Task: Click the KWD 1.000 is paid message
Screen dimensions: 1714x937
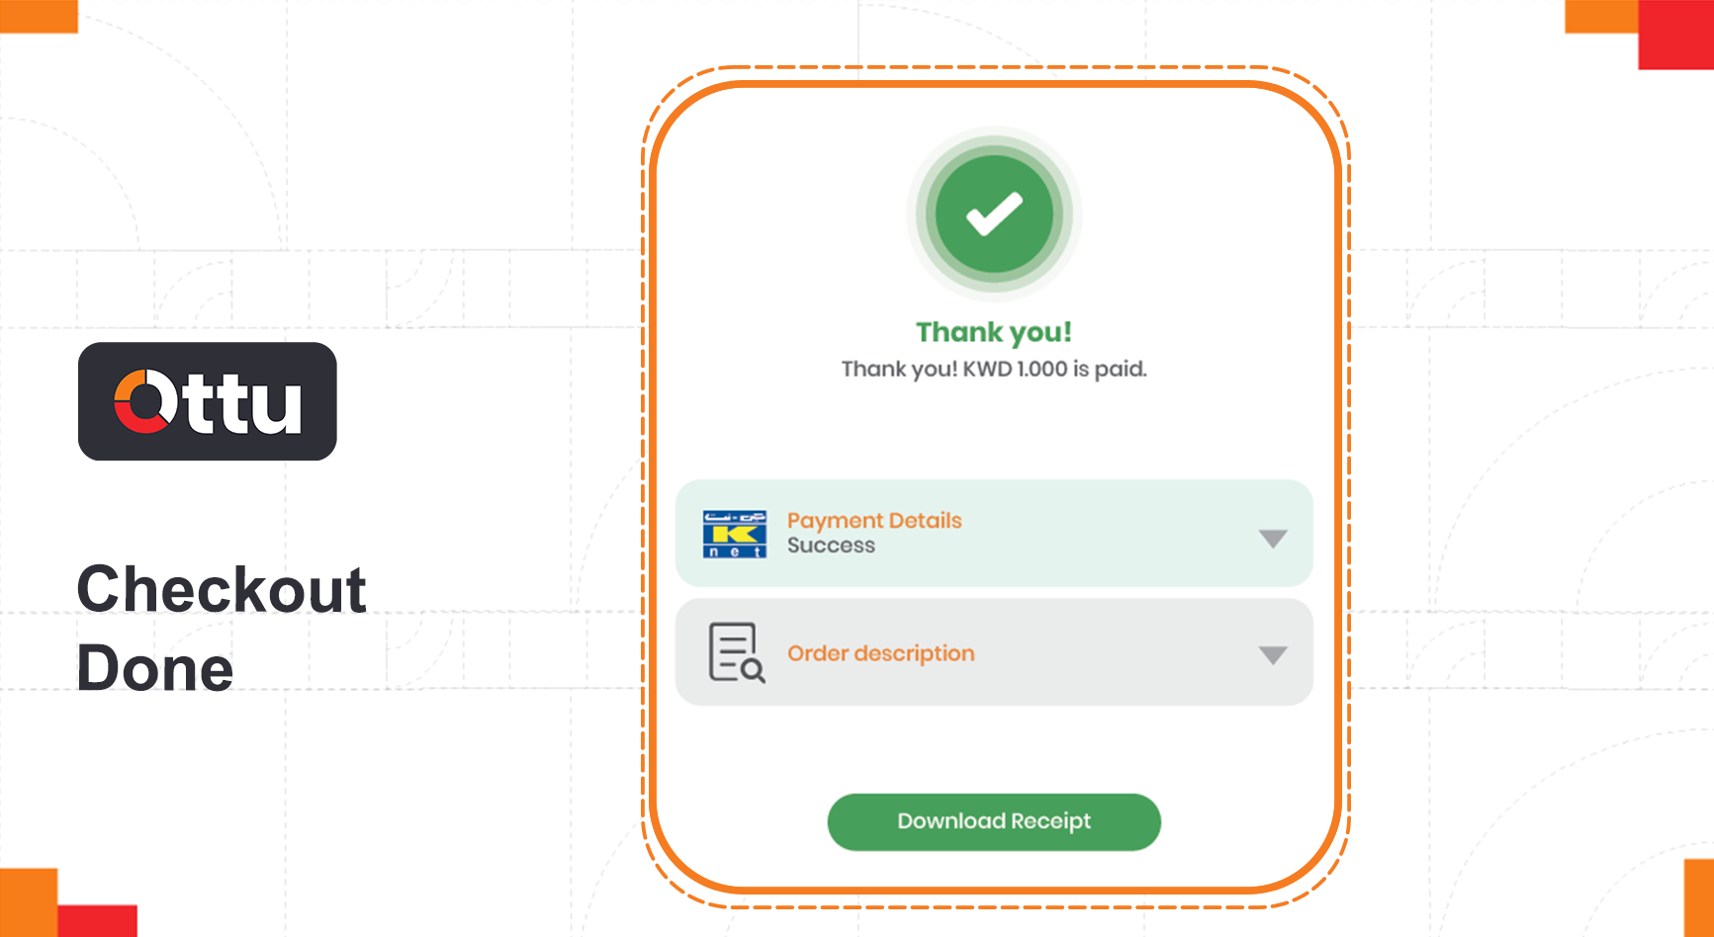Action: (x=994, y=369)
